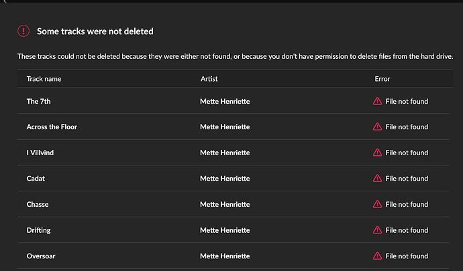Click the warning icon for Across the Floor
Image resolution: width=463 pixels, height=271 pixels.
pos(377,126)
